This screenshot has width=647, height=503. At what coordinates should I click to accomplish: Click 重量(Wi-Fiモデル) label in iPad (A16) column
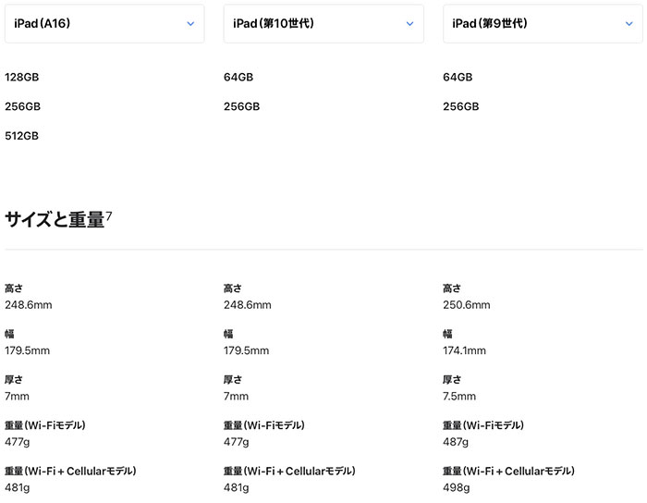point(45,425)
